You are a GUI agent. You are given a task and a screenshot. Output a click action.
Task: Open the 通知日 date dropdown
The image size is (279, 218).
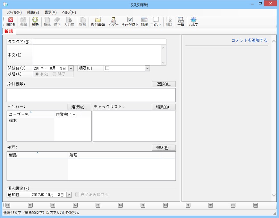[x=69, y=195]
